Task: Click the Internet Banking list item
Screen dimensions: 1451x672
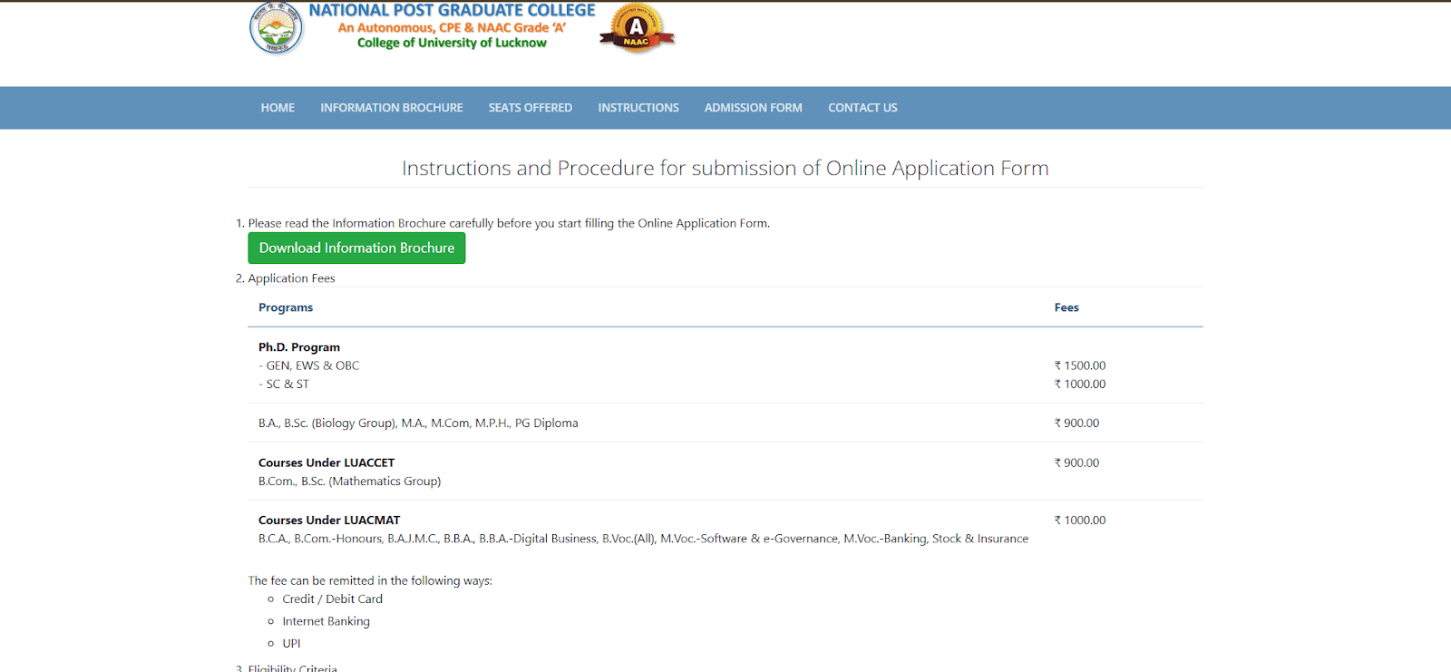Action: pos(326,621)
